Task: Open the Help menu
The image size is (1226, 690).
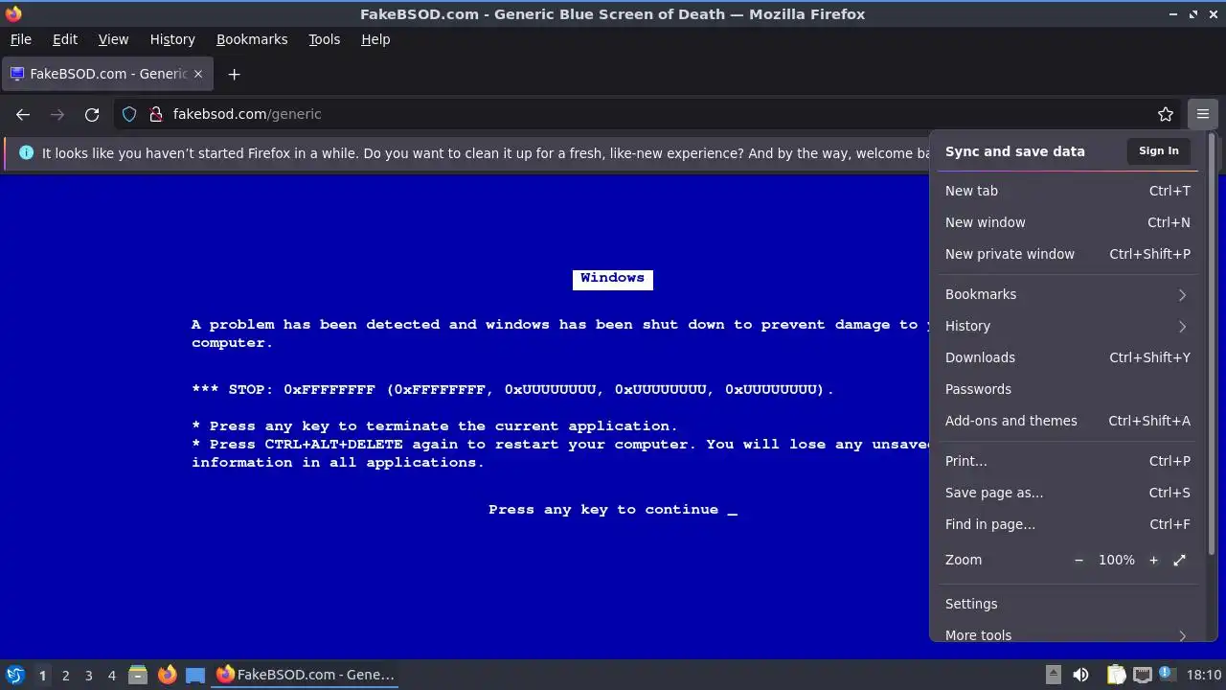Action: (x=375, y=39)
